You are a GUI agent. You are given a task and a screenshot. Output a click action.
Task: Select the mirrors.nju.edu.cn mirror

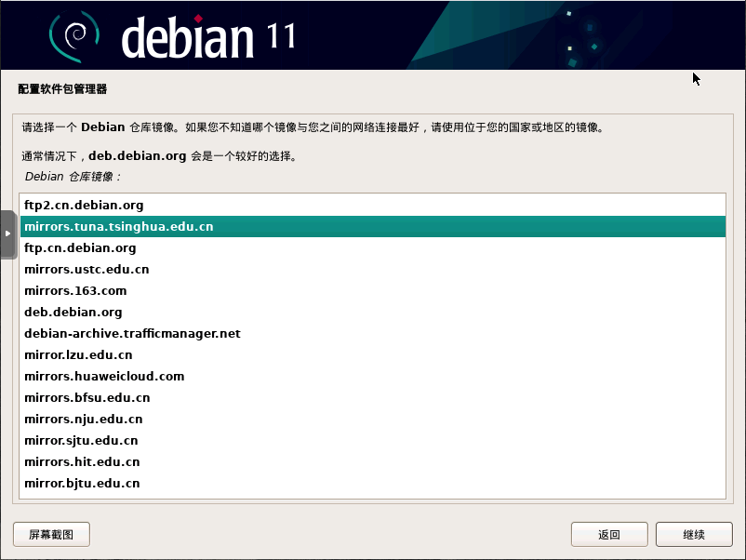pyautogui.click(x=373, y=420)
